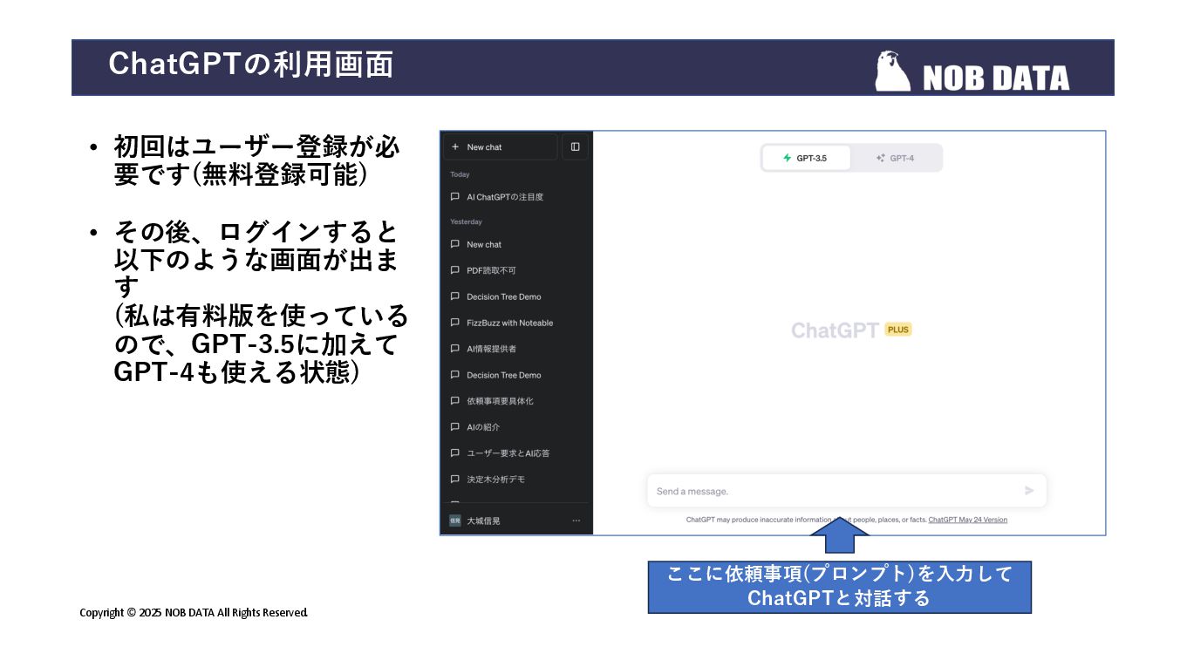Click the Copyright 2025 NOB DATA footer text

pos(194,613)
